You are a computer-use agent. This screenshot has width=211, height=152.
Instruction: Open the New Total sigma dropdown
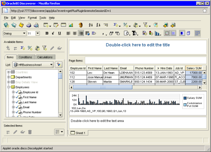point(120,26)
